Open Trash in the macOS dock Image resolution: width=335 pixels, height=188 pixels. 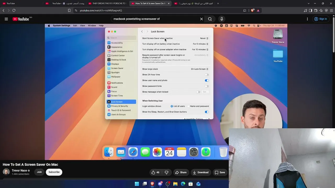(x=223, y=152)
